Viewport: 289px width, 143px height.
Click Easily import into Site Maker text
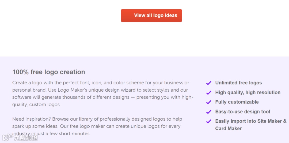[250, 121]
